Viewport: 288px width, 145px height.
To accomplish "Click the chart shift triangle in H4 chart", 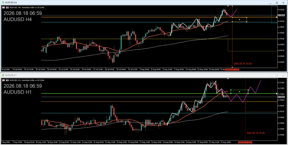I will (228, 6).
